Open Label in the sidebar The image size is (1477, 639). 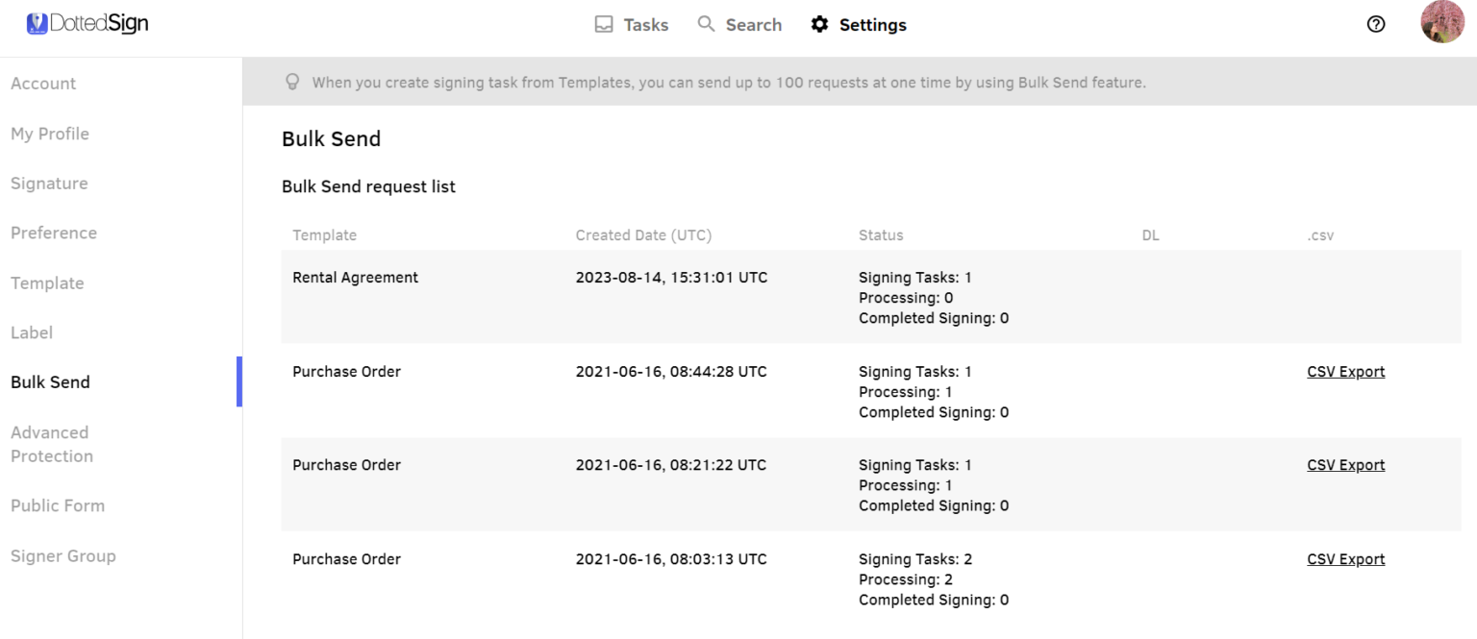32,332
